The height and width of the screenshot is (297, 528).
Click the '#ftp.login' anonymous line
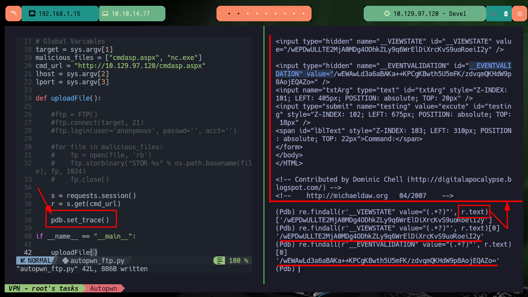pyautogui.click(x=144, y=131)
